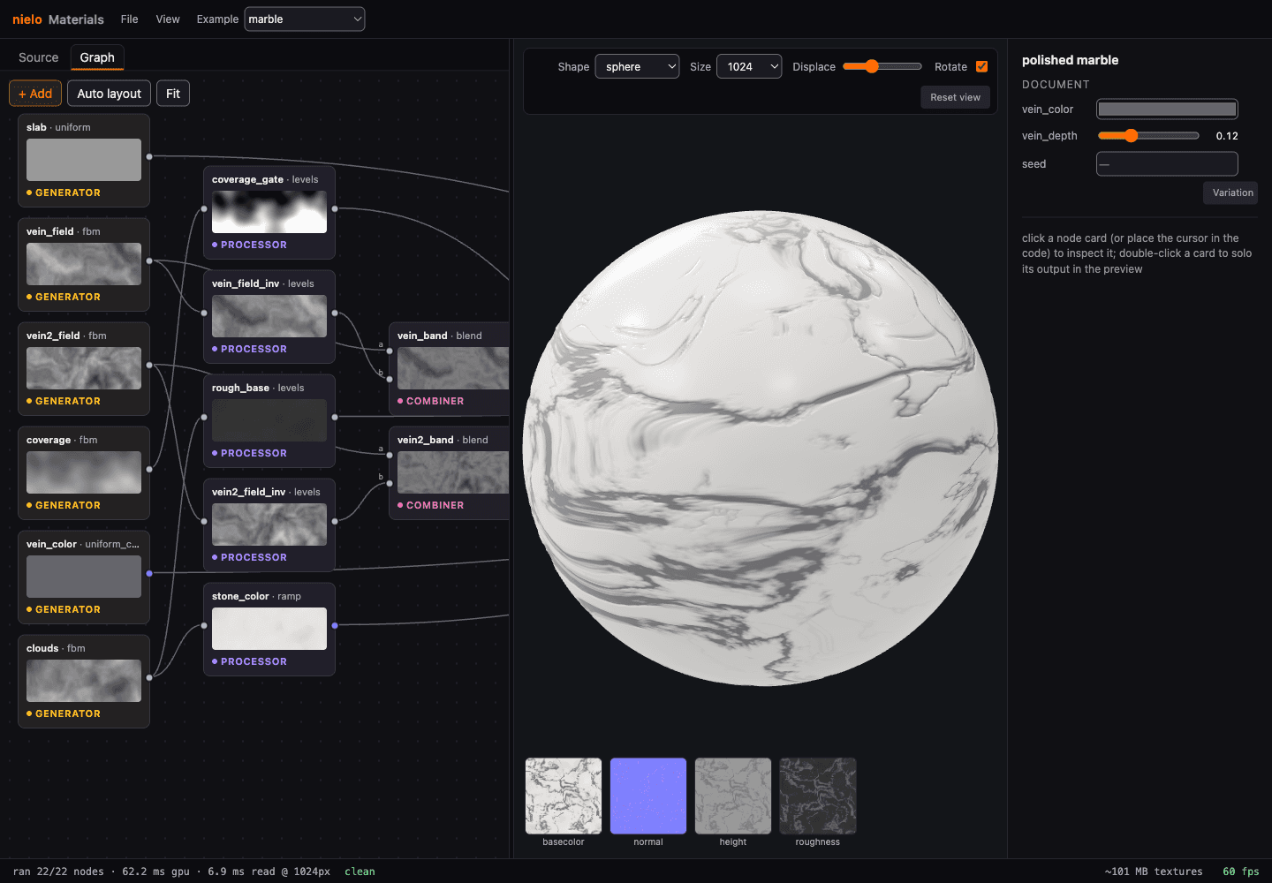
Task: Click the coverage_gate node input port
Action: click(x=204, y=208)
